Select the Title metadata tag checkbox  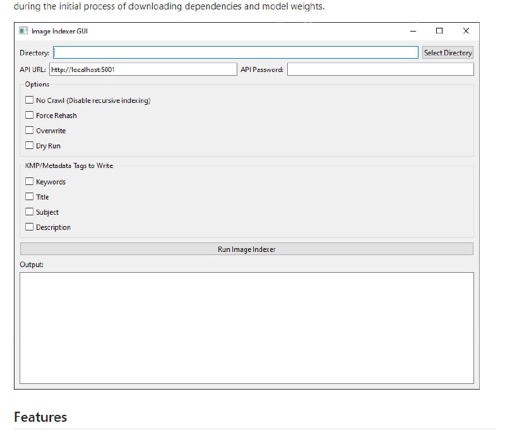(x=29, y=196)
